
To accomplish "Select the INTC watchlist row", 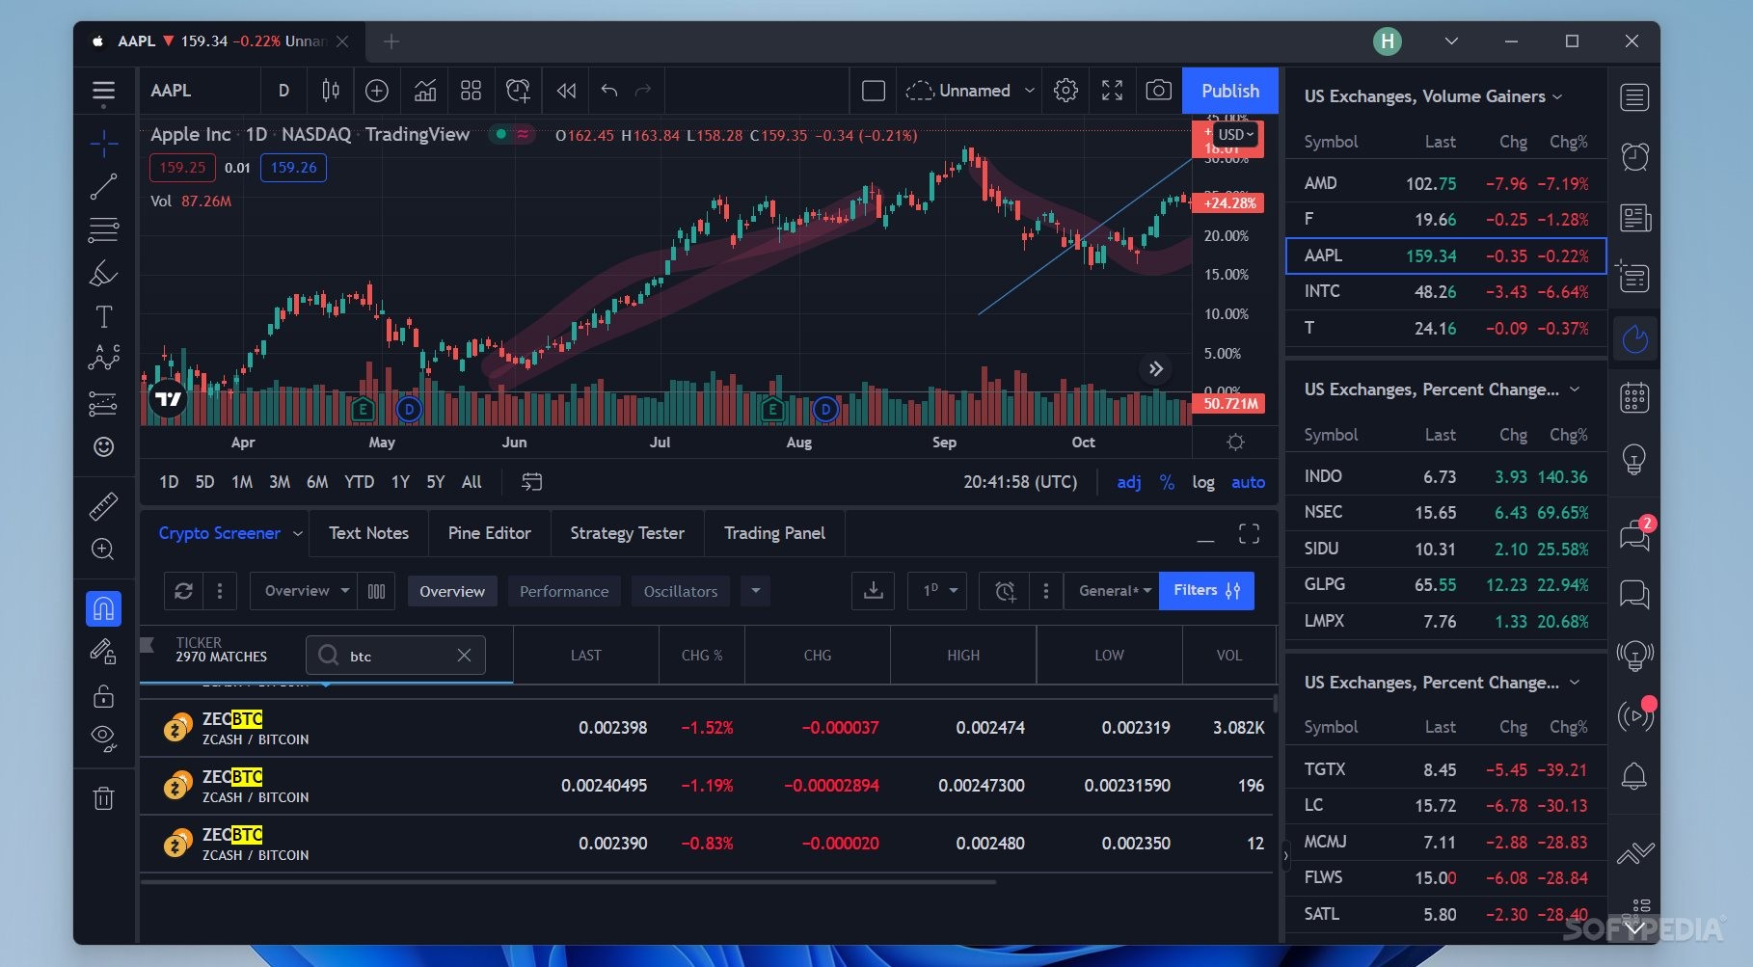I will pyautogui.click(x=1445, y=291).
